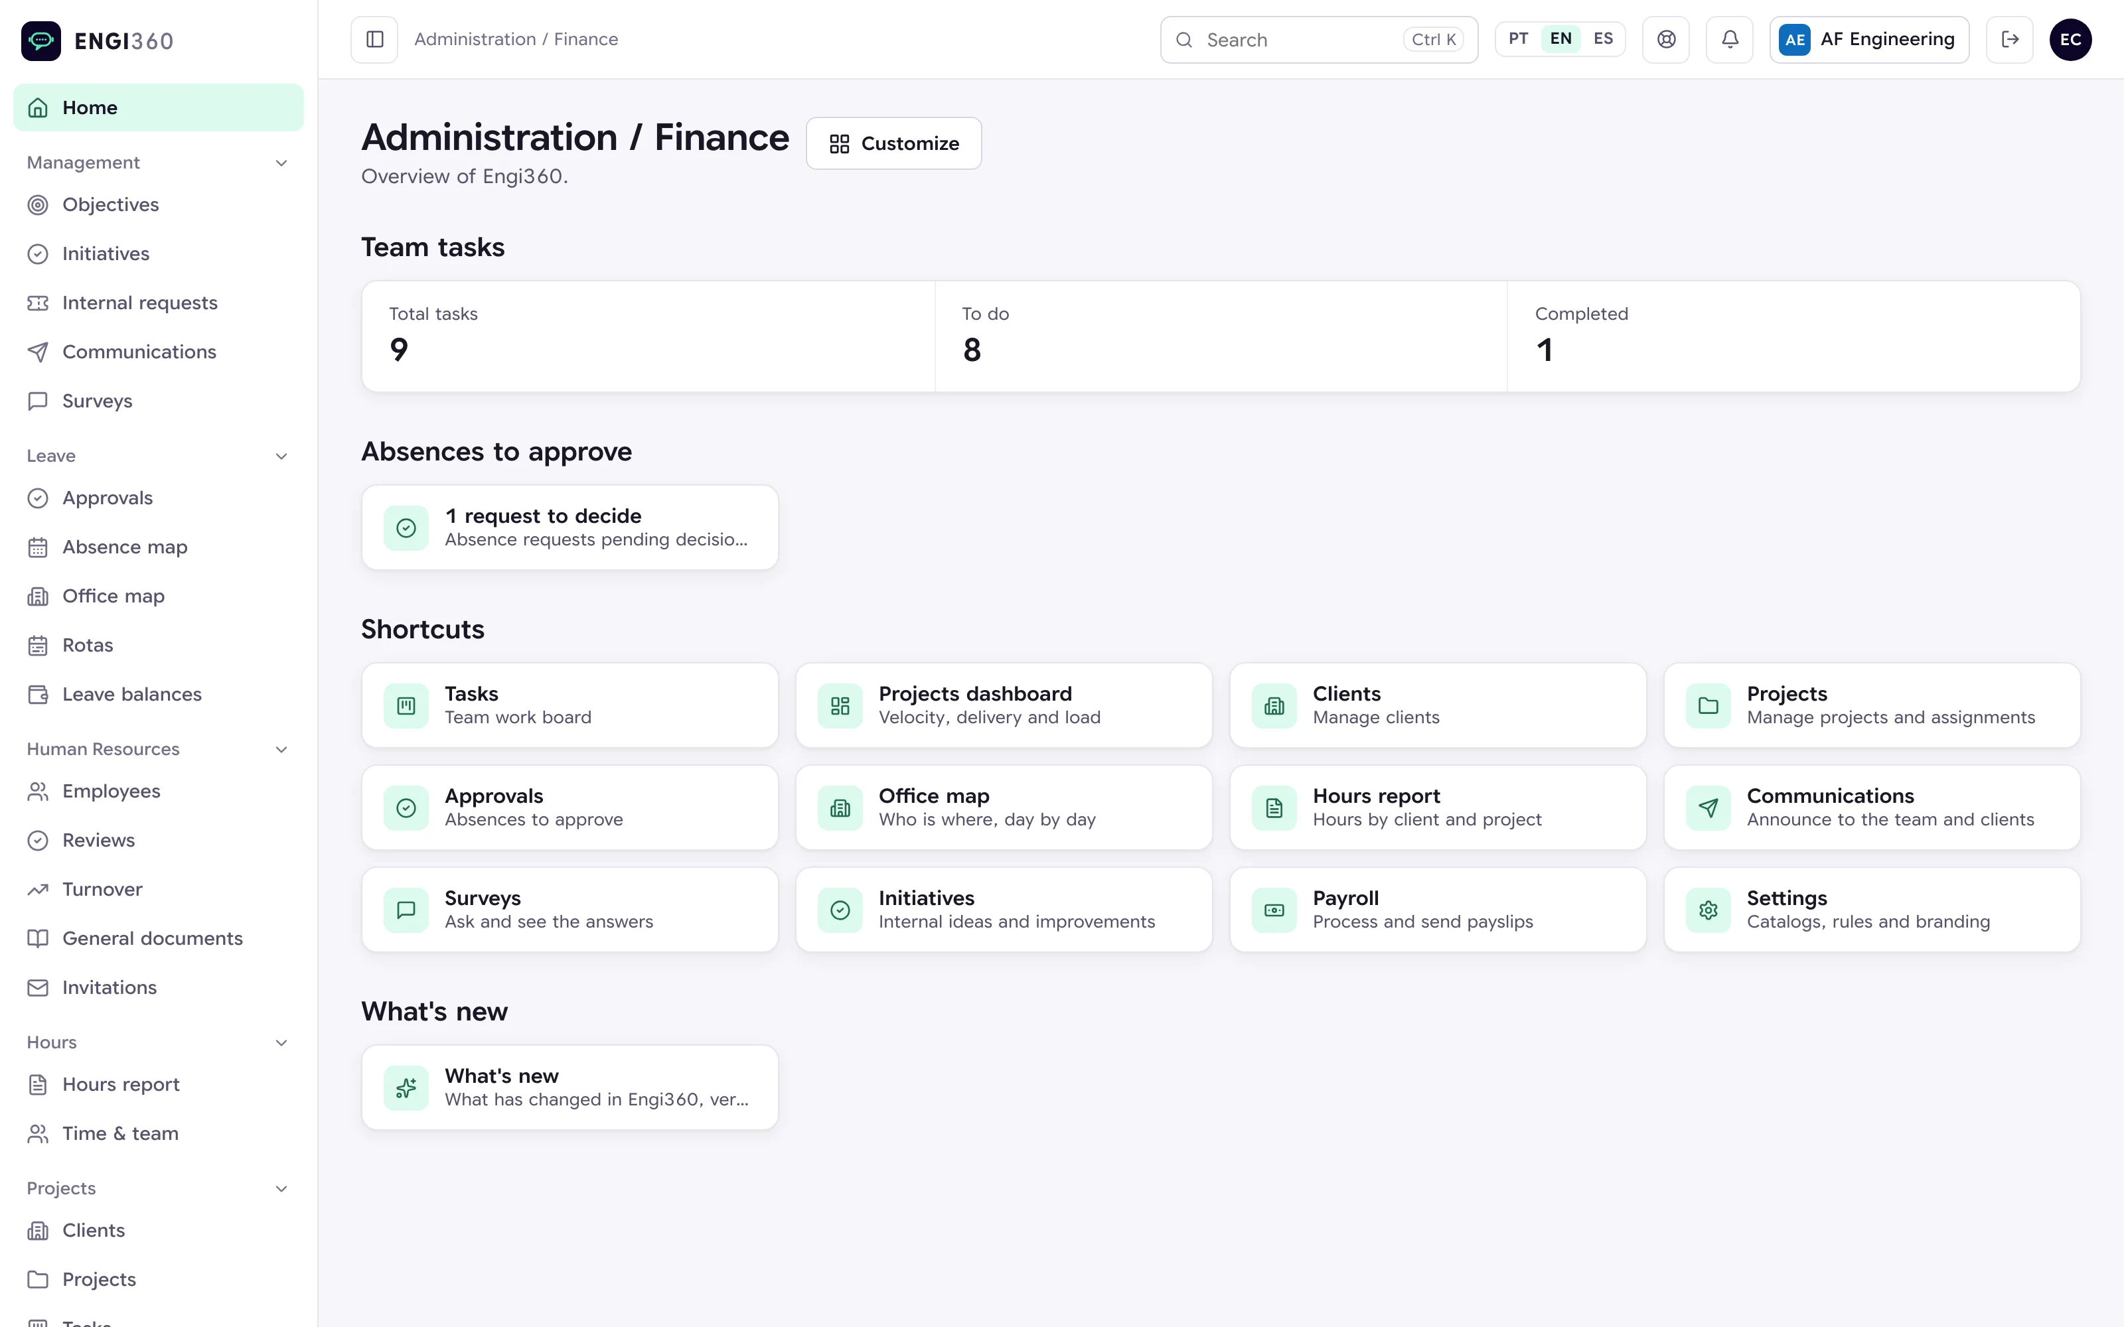This screenshot has width=2124, height=1327.
Task: Click the What's new sparkles icon
Action: [406, 1088]
